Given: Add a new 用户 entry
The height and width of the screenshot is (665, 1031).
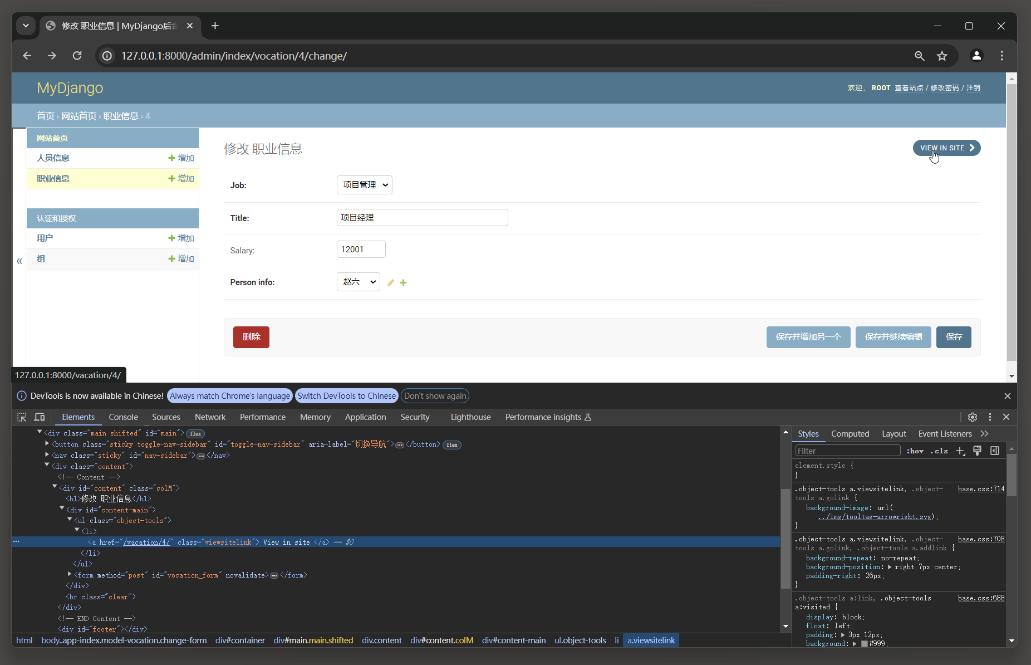Looking at the screenshot, I should click(x=181, y=238).
